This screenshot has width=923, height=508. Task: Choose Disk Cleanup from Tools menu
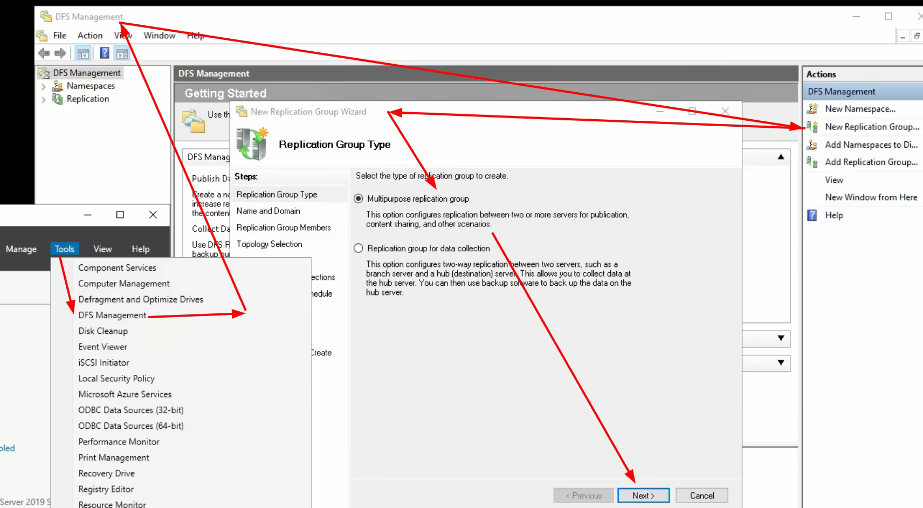pos(103,331)
